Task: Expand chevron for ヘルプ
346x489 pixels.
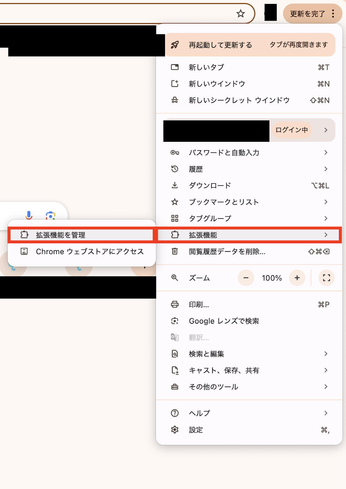Action: pos(326,413)
